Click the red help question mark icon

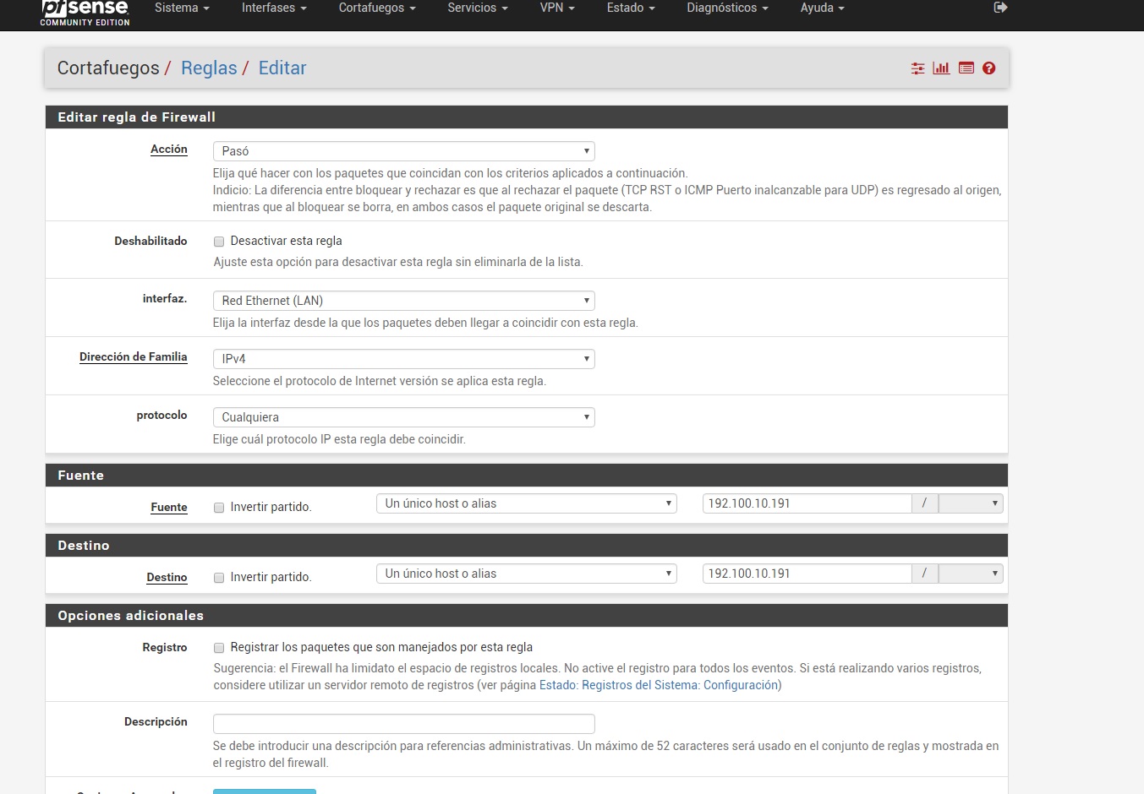coord(988,68)
